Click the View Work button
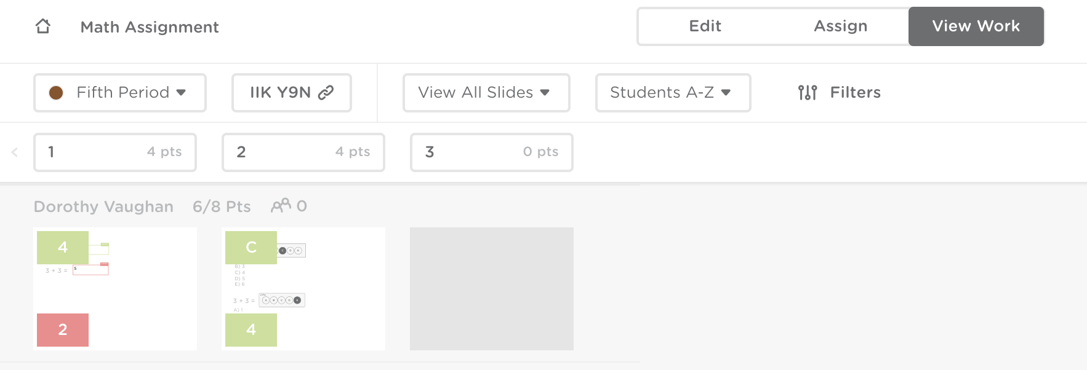Image resolution: width=1087 pixels, height=370 pixels. (x=976, y=26)
